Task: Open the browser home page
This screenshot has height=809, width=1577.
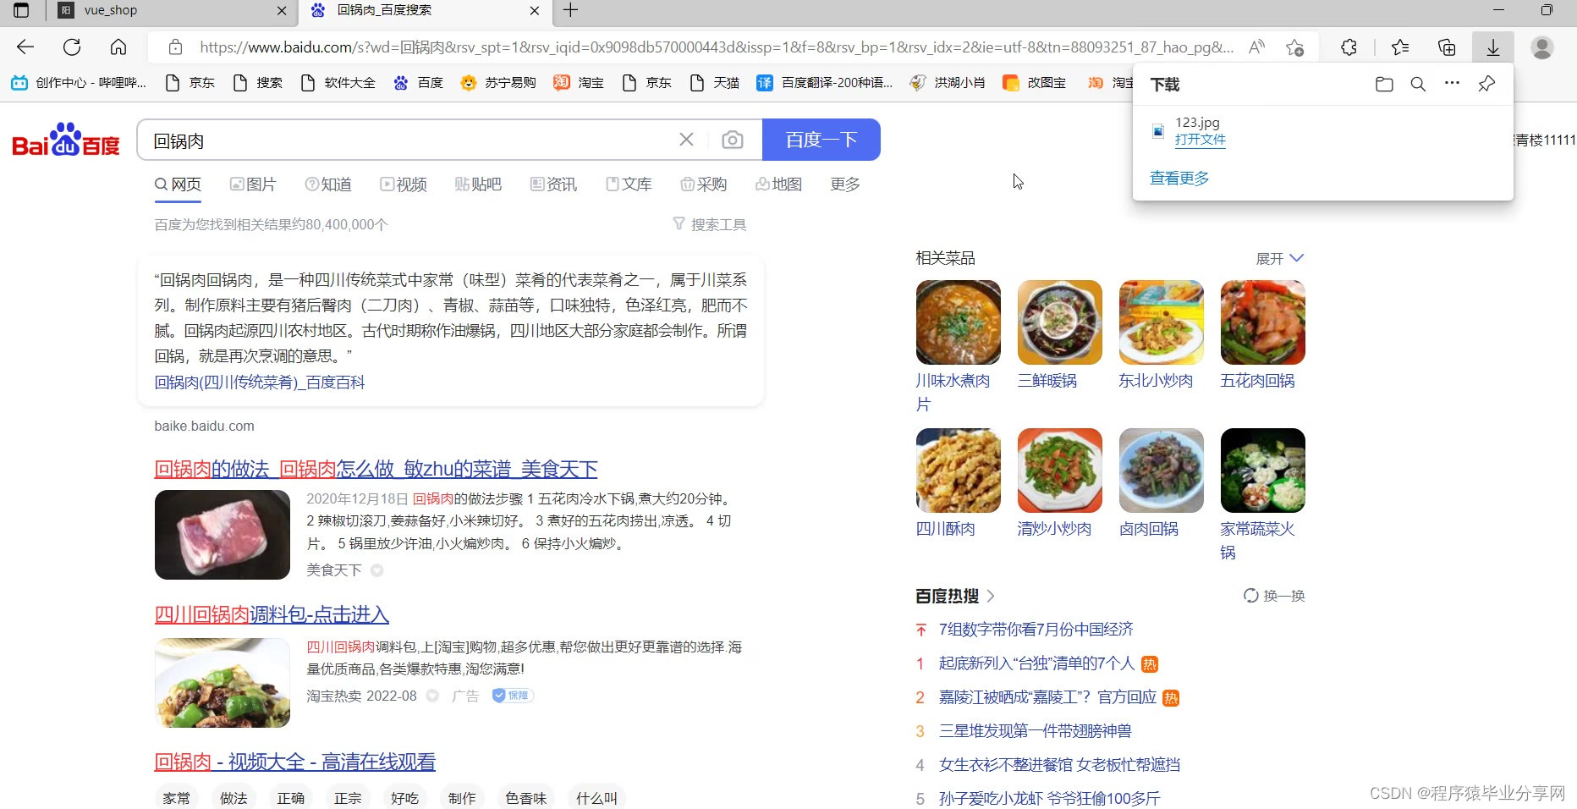Action: tap(118, 47)
